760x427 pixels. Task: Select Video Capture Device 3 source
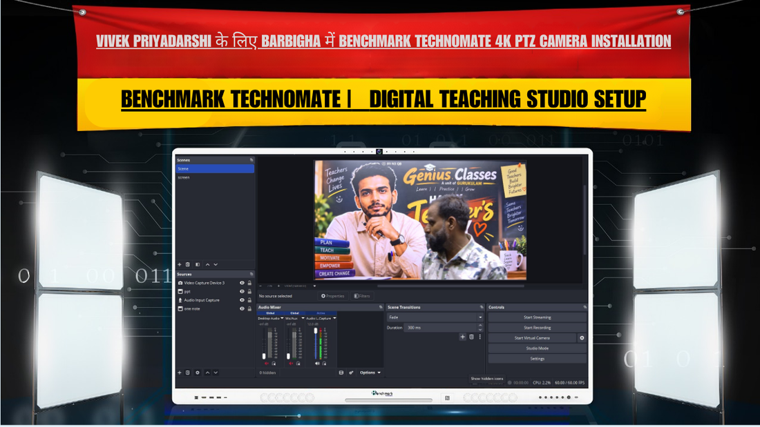coord(215,283)
